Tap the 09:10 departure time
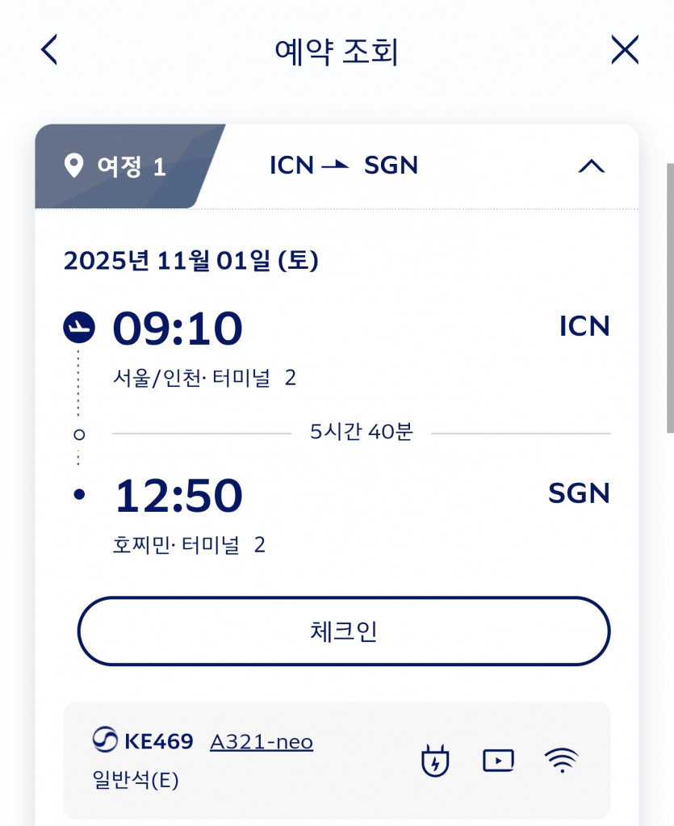The height and width of the screenshot is (826, 674). [178, 328]
